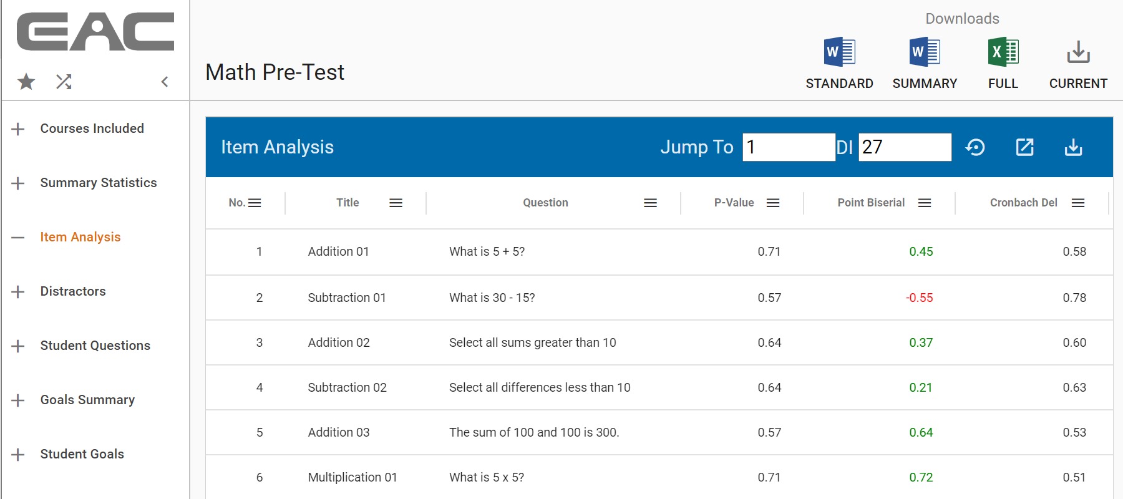This screenshot has height=499, width=1123.
Task: Click the reset history icon in Item Analysis header
Action: pos(975,147)
